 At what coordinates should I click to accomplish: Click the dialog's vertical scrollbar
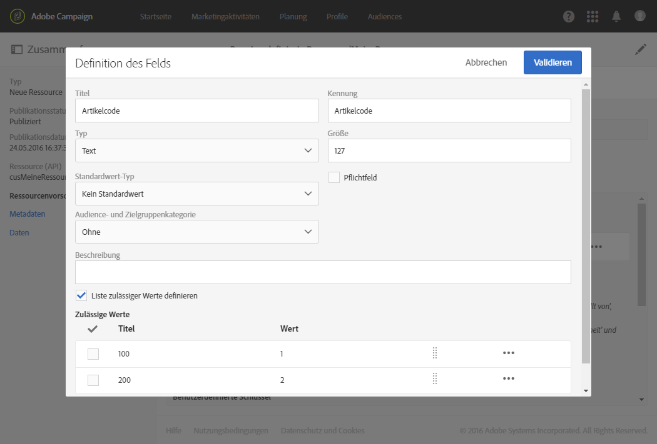[586, 225]
